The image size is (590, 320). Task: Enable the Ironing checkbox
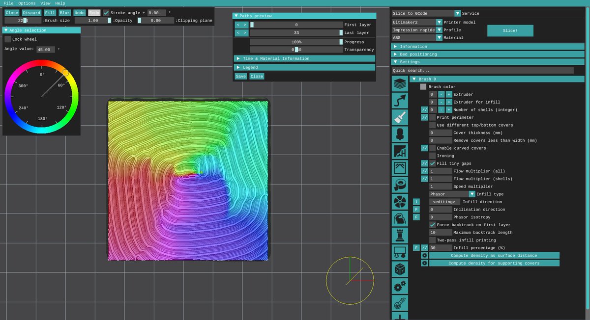coord(432,156)
